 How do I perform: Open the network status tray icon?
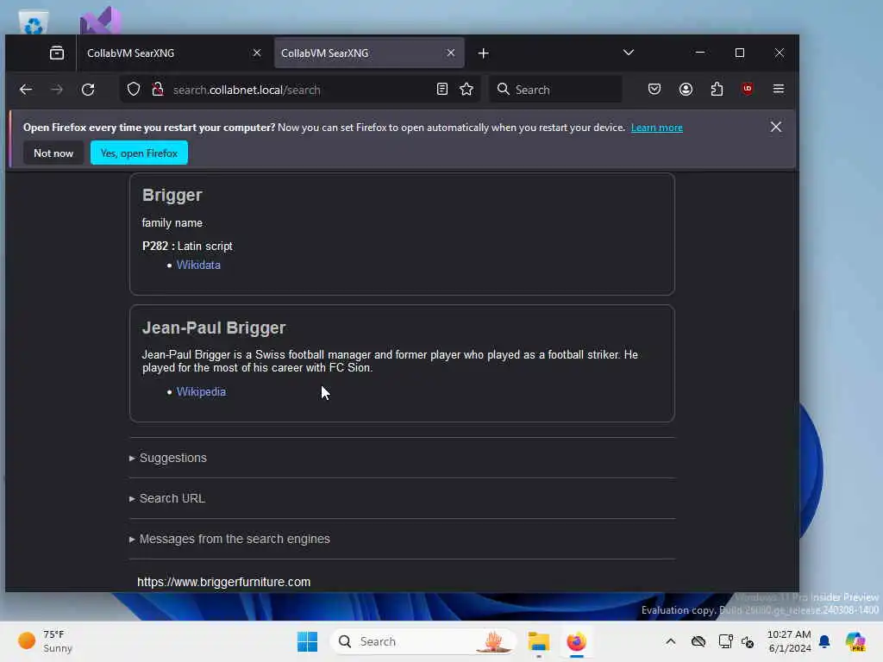pyautogui.click(x=725, y=641)
